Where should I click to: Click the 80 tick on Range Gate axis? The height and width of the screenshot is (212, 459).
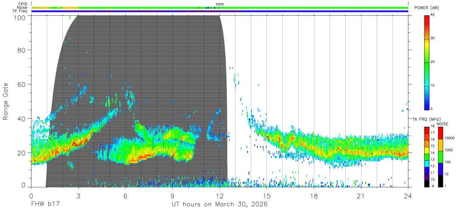(x=21, y=50)
